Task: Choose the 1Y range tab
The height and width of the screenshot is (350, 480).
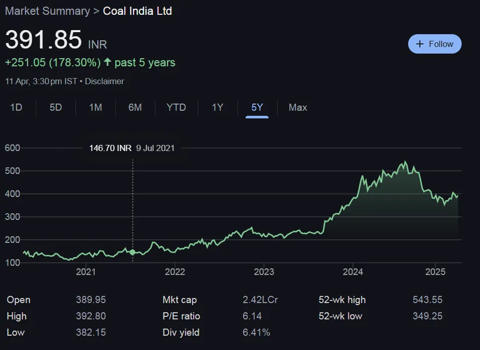Action: coord(218,107)
